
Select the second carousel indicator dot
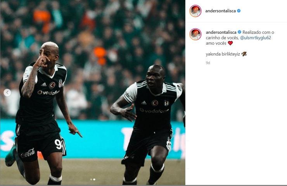pyautogui.click(x=94, y=179)
